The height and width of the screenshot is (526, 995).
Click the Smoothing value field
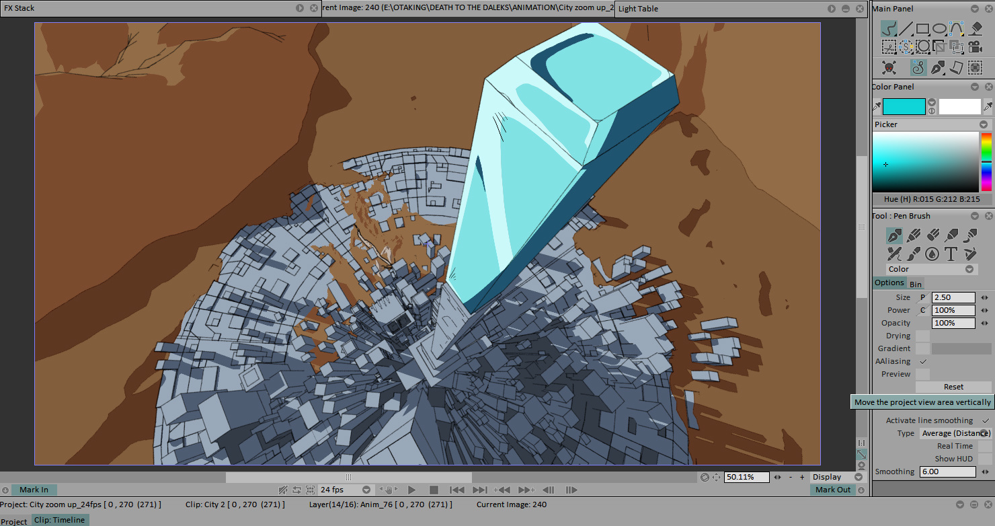point(948,472)
